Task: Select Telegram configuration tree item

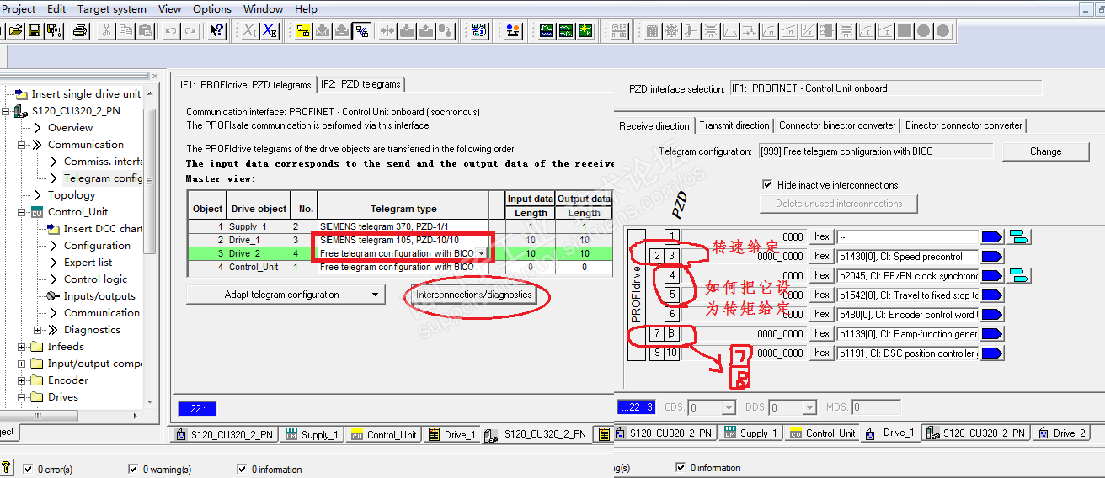Action: pyautogui.click(x=103, y=178)
